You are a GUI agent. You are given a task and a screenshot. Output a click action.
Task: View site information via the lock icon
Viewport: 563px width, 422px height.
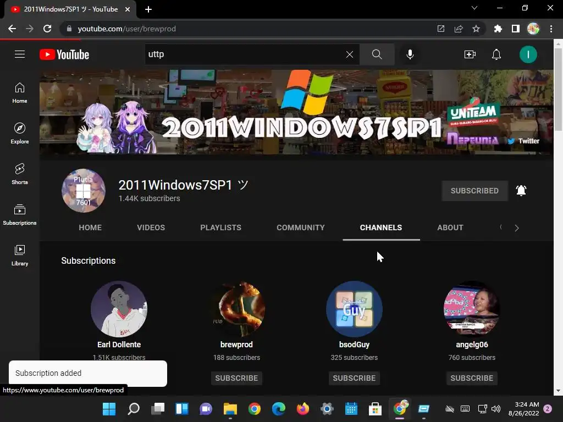(x=69, y=29)
